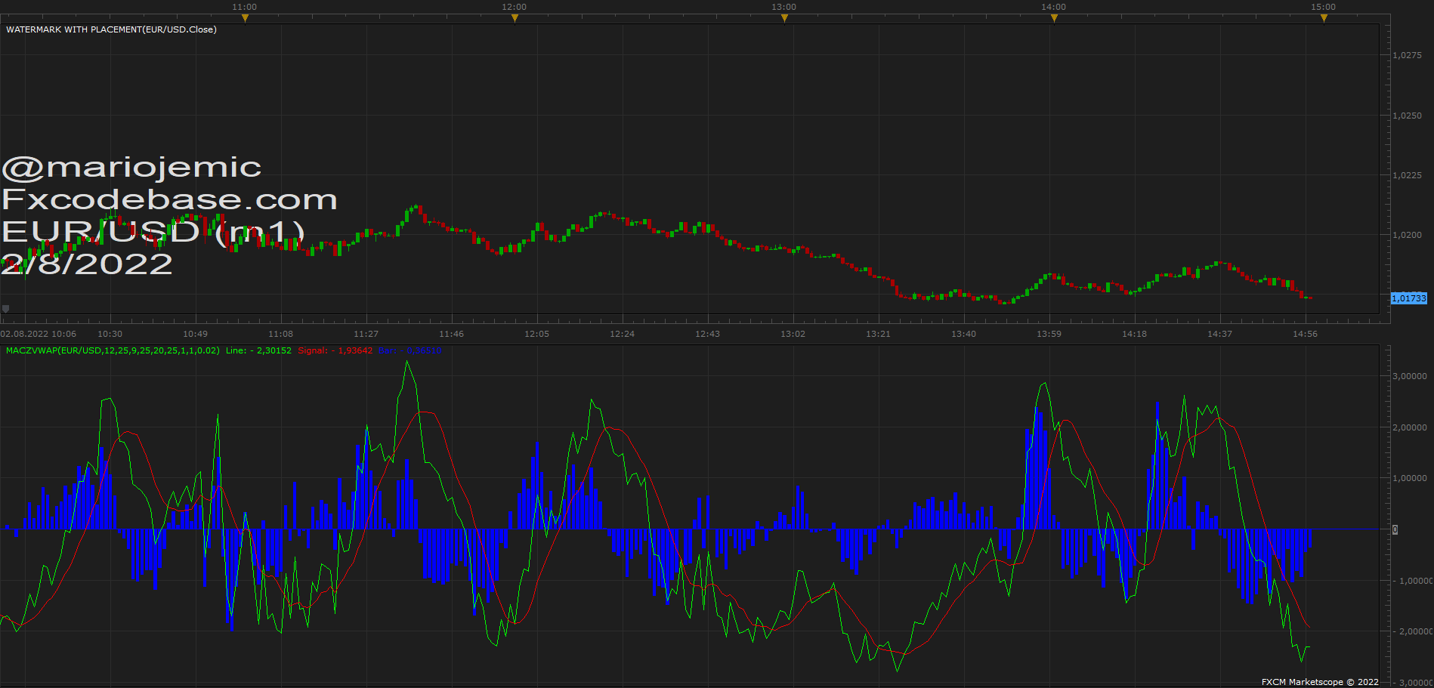1434x688 pixels.
Task: Click the red Signal value - 1,93642
Action: [335, 350]
